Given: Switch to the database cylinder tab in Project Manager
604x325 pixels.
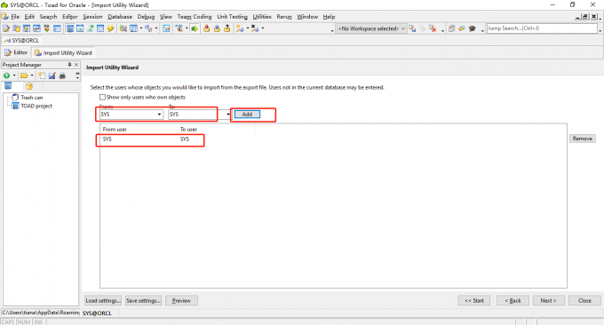Looking at the screenshot, I should click(x=29, y=86).
